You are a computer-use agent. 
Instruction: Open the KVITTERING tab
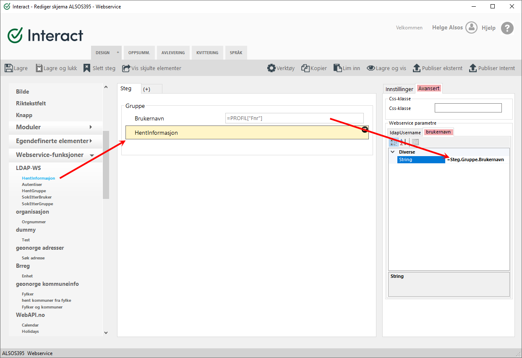coord(207,53)
